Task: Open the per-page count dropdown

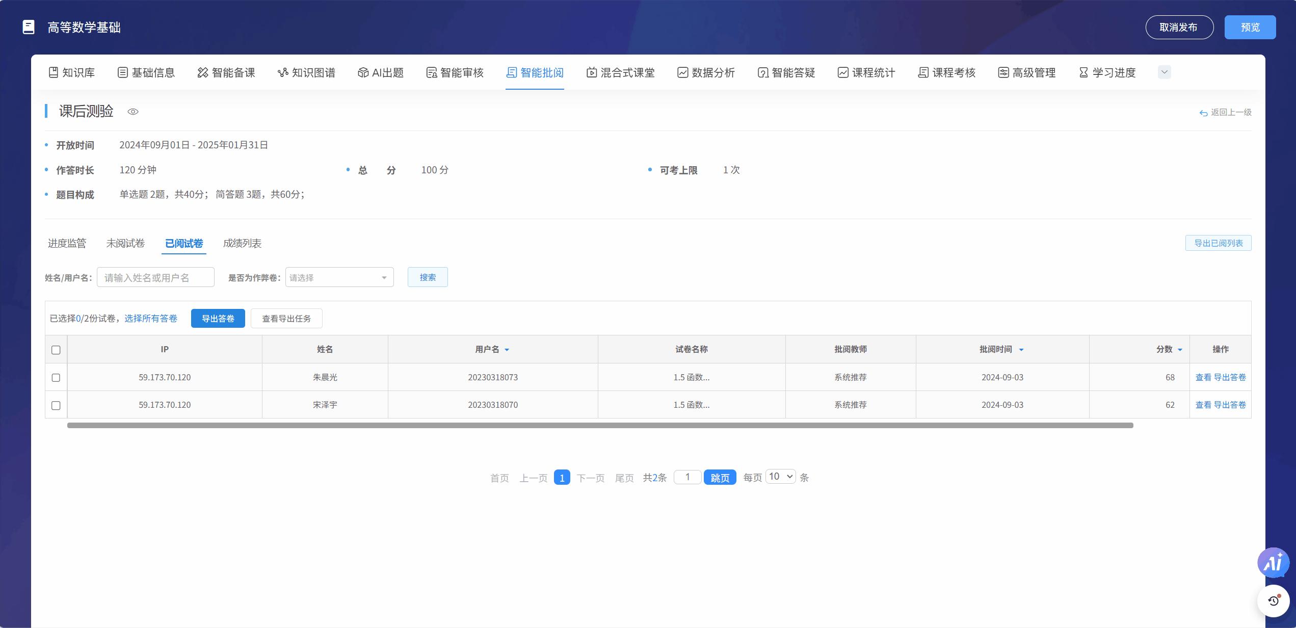Action: (x=780, y=477)
